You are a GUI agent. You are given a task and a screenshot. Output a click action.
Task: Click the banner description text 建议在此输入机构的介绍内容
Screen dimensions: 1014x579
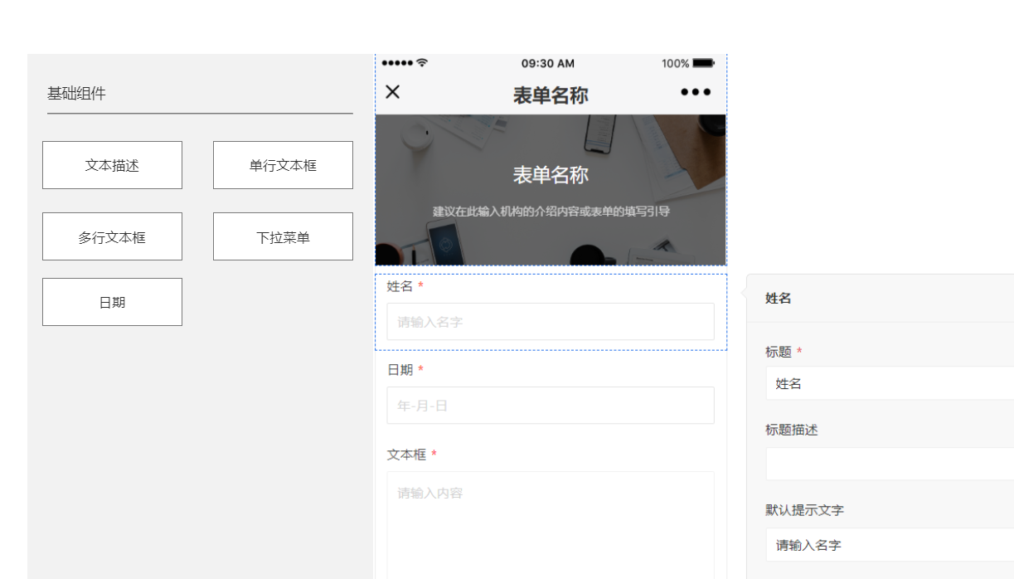[551, 212]
